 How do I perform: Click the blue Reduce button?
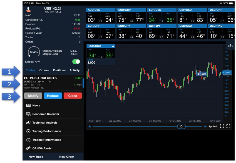53,96
